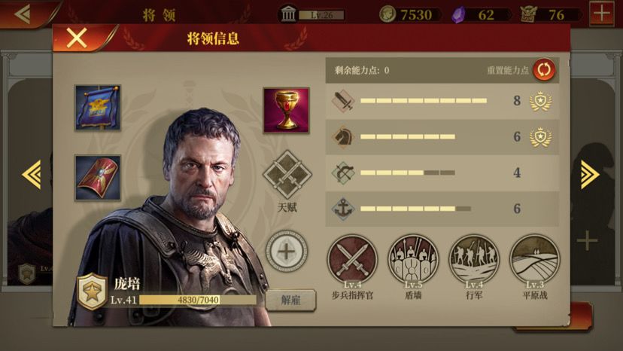Open the 盾墙 shield wall skill
The image size is (623, 351).
tap(413, 259)
